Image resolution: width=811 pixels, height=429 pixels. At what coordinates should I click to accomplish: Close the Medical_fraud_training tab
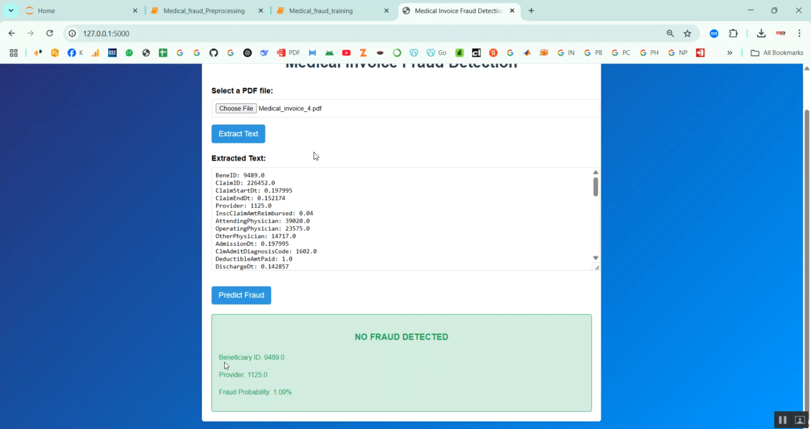tap(386, 11)
